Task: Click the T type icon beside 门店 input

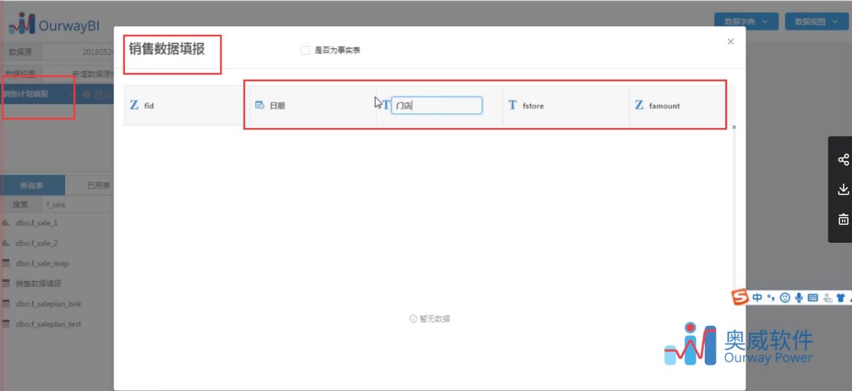Action: click(x=386, y=105)
